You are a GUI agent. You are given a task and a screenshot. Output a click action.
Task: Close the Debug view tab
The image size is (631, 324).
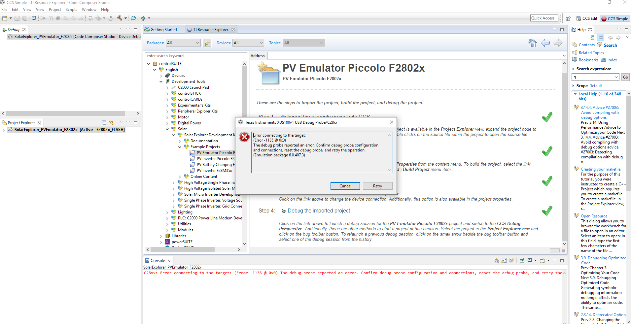[24, 30]
